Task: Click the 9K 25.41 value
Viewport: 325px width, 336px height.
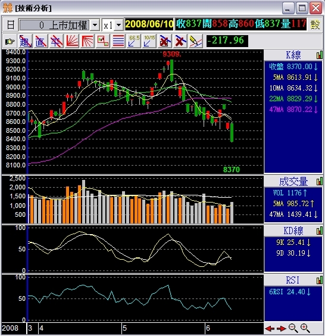Action: pyautogui.click(x=293, y=242)
